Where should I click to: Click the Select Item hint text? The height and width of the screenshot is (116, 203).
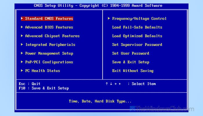144,84
